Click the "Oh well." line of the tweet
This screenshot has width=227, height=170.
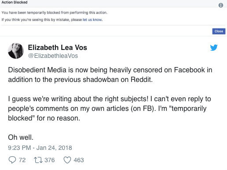21,138
